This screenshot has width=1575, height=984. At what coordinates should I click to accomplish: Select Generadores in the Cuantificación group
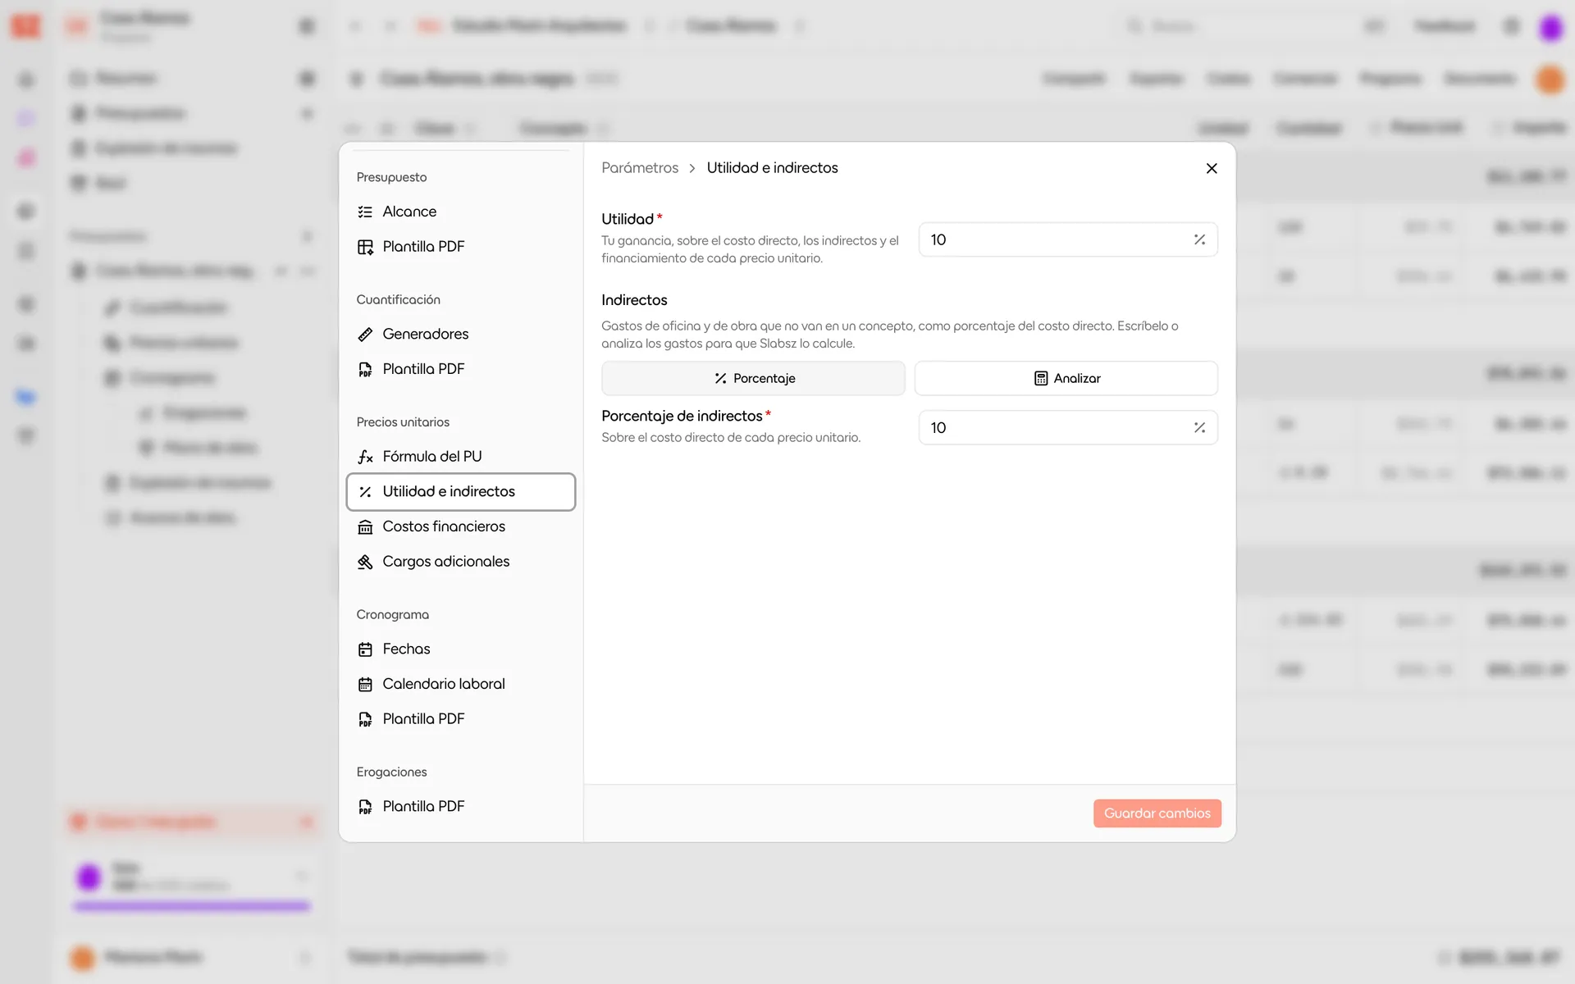[460, 334]
